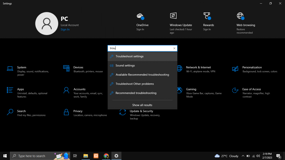Open the Gaming category label
This screenshot has height=160, width=285.
[191, 89]
